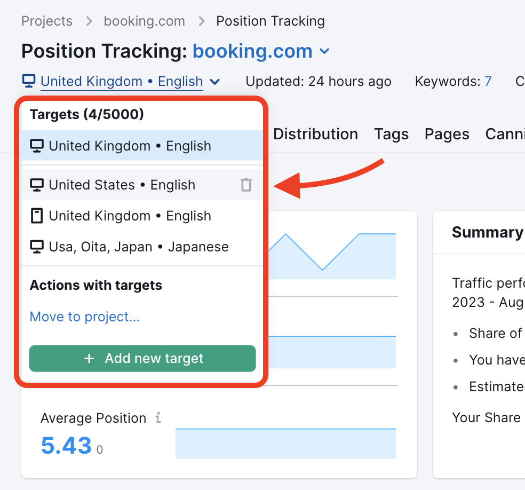Click the Move to project link
Image resolution: width=525 pixels, height=490 pixels.
tap(85, 317)
